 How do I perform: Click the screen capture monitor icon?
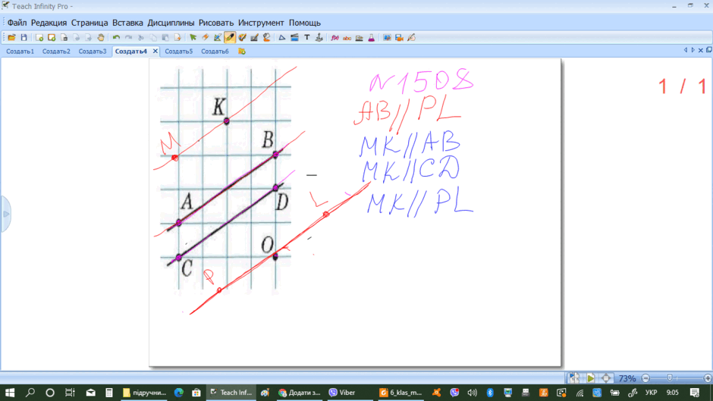(x=387, y=38)
